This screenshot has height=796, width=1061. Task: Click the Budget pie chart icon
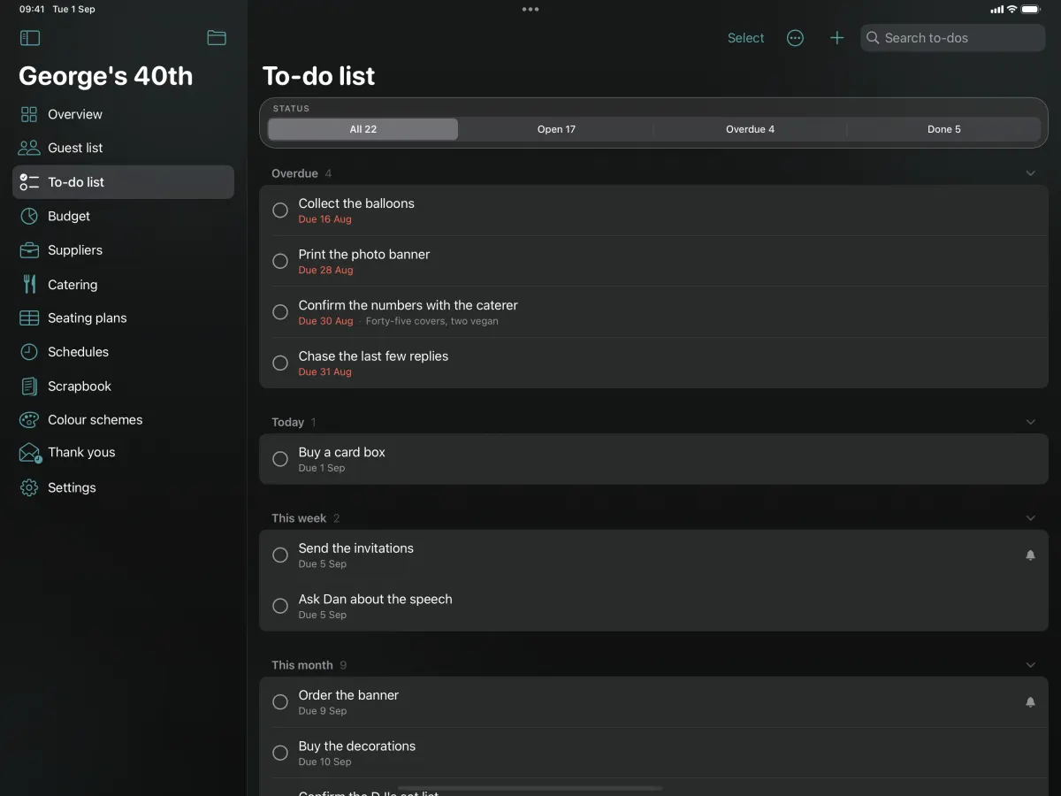tap(29, 216)
